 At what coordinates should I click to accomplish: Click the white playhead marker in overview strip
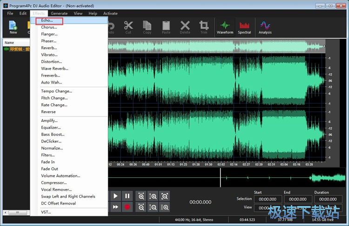coord(221,178)
